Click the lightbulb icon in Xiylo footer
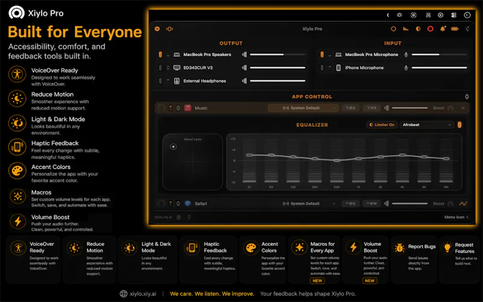 (189, 217)
